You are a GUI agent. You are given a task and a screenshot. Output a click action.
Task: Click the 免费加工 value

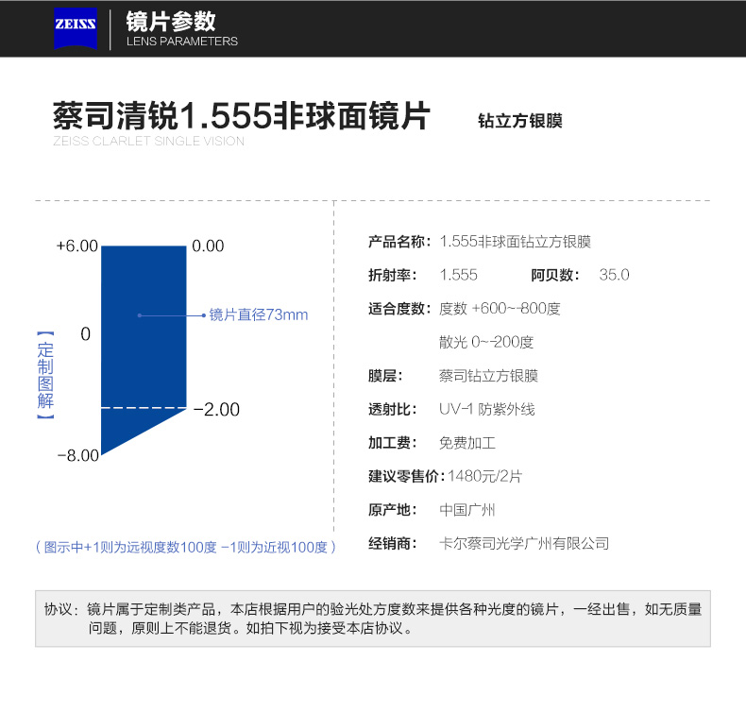click(x=467, y=443)
